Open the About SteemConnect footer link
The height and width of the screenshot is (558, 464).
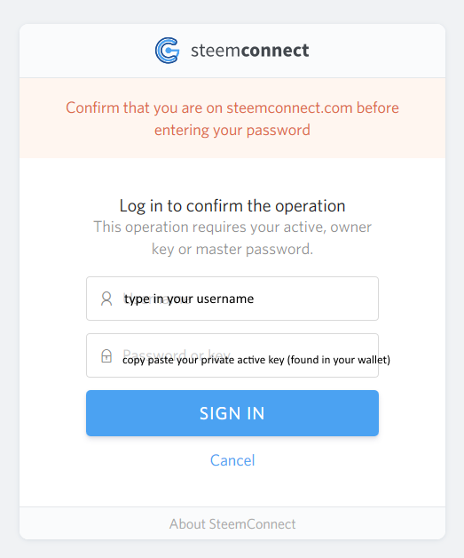pos(232,524)
